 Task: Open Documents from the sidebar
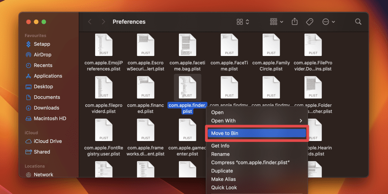tap(43, 97)
